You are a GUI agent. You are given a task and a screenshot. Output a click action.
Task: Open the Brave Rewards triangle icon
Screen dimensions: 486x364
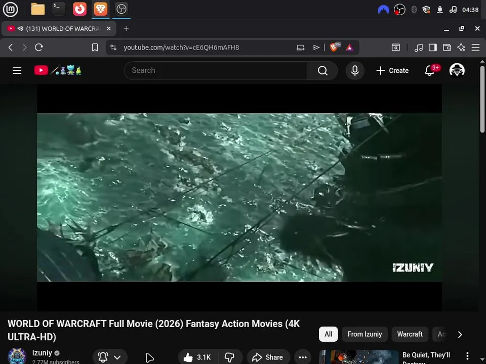tap(349, 48)
